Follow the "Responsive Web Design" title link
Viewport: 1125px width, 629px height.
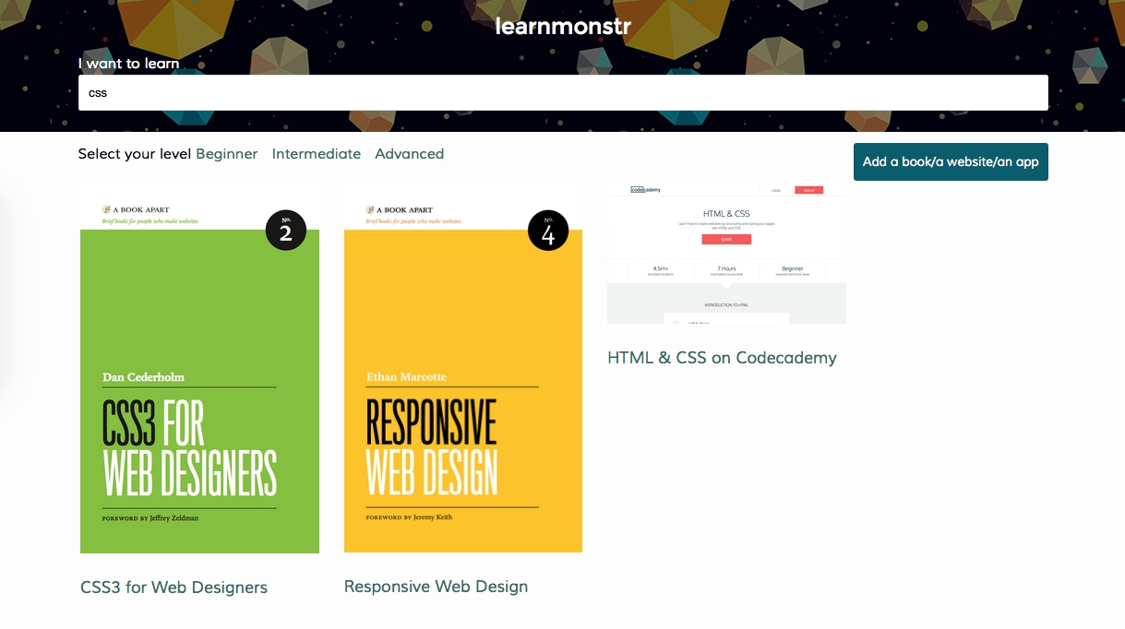[436, 587]
